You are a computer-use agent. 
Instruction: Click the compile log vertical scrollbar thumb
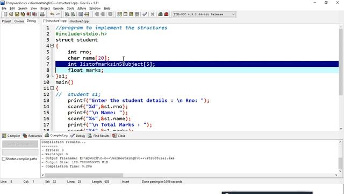(x=340, y=163)
